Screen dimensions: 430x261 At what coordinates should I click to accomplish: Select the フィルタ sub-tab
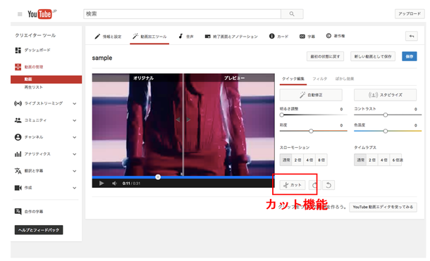320,79
